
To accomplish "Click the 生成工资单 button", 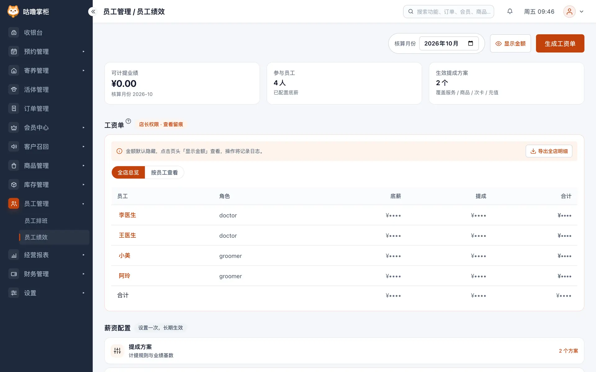I will click(x=560, y=43).
